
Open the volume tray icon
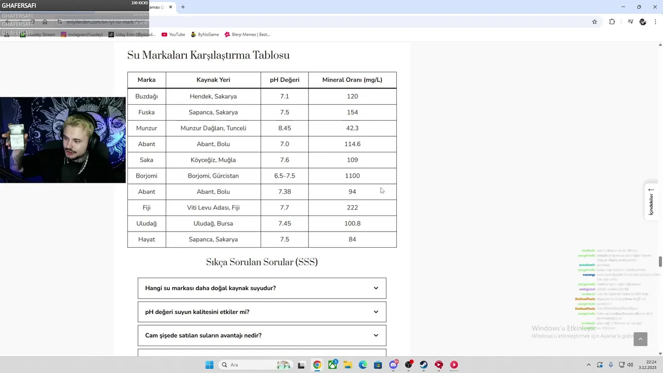[630, 365]
